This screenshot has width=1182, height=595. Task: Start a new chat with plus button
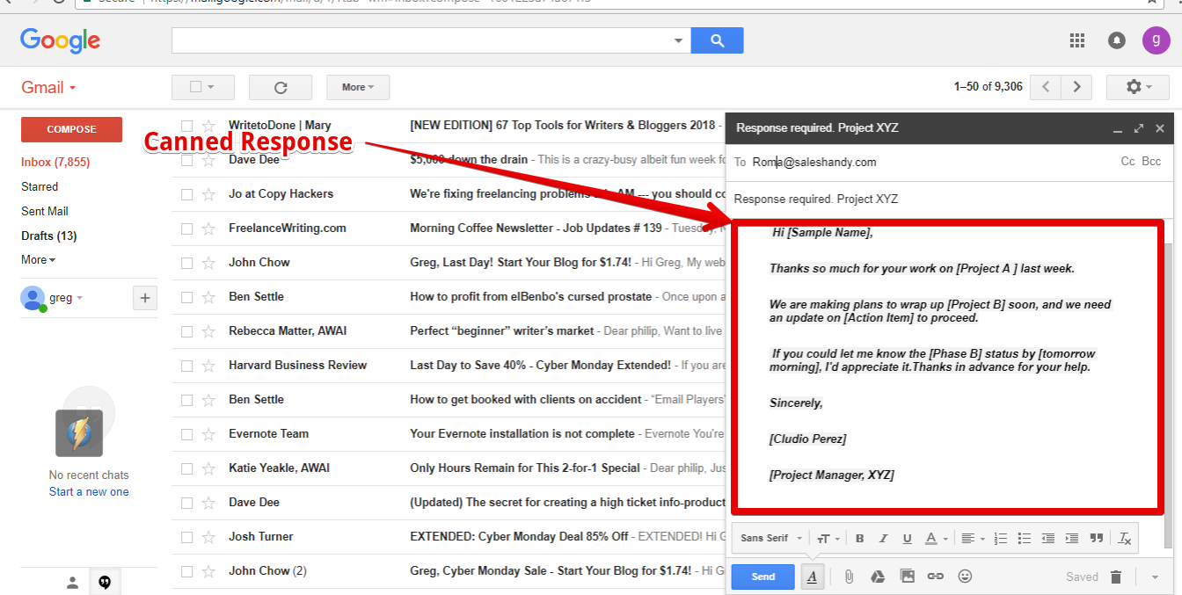pyautogui.click(x=145, y=298)
